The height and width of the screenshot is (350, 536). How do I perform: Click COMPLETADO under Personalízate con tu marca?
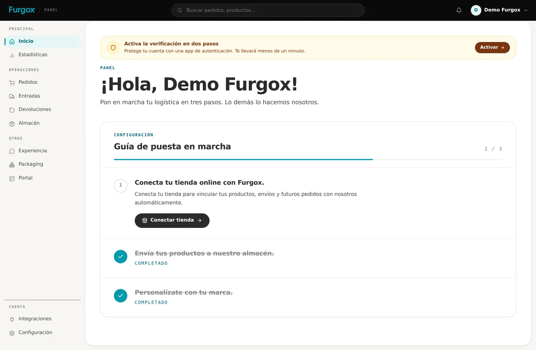[151, 302]
